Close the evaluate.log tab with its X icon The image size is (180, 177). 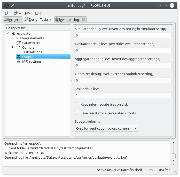[x=83, y=19]
